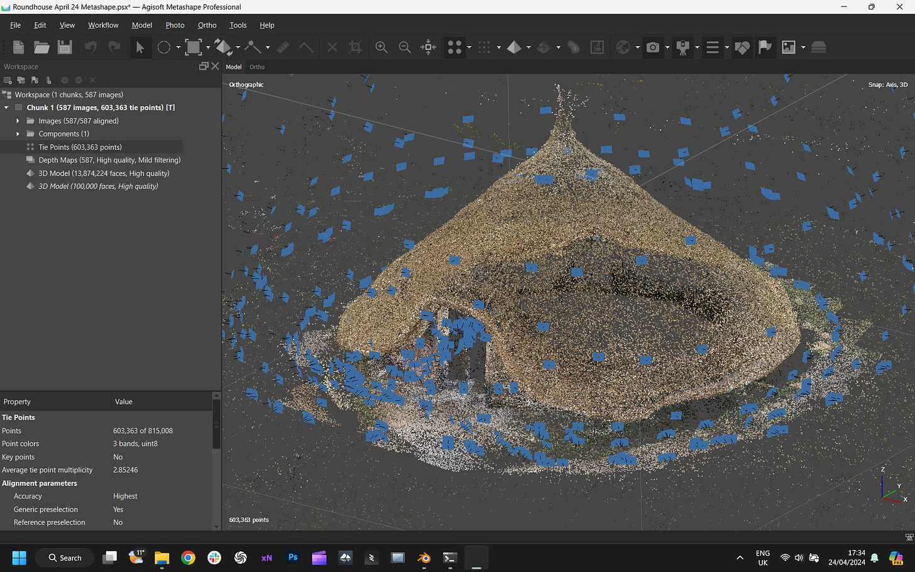The width and height of the screenshot is (915, 572).
Task: Undock the Workspace pane float button
Action: (204, 66)
